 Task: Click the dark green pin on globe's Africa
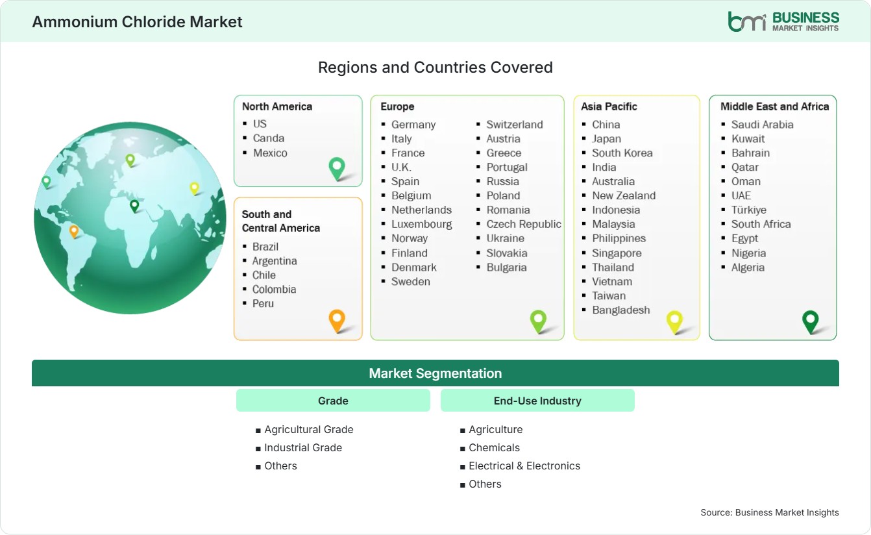134,206
